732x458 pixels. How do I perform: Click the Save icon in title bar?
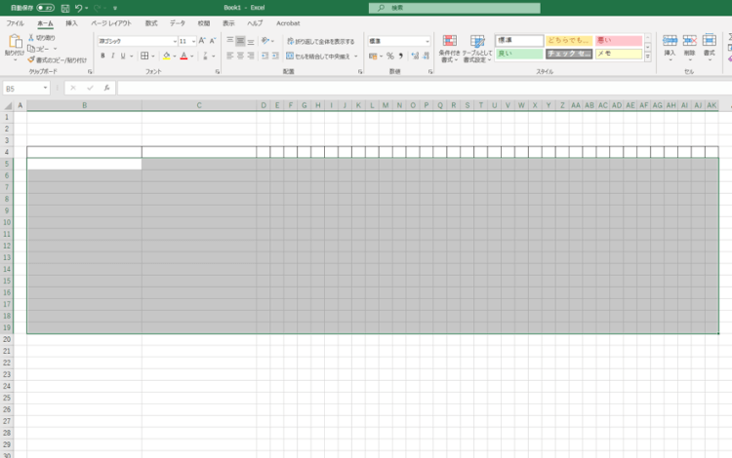[64, 8]
